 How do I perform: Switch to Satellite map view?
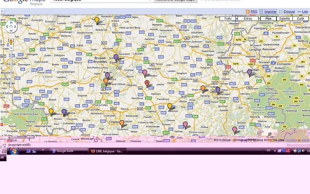pos(285,19)
